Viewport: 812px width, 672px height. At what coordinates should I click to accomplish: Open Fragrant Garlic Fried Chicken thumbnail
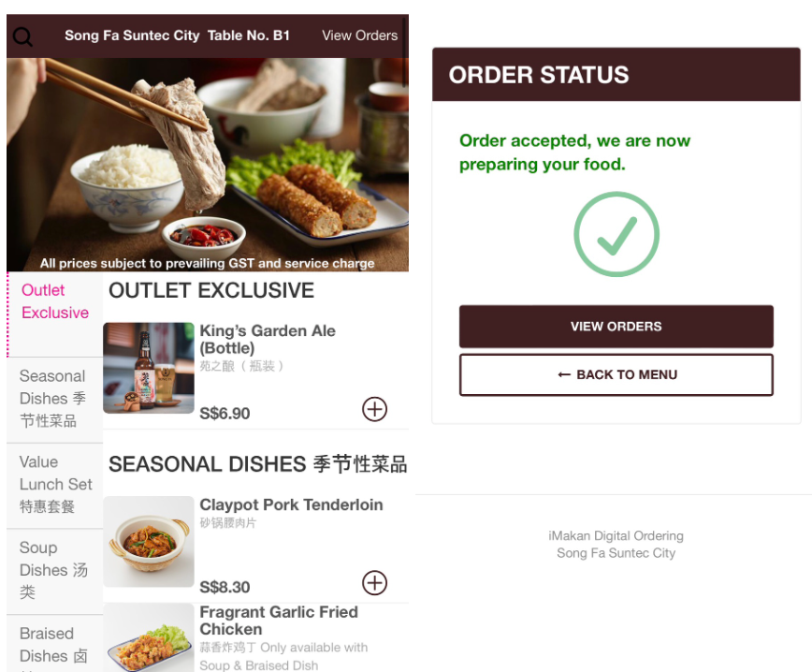[x=149, y=638]
